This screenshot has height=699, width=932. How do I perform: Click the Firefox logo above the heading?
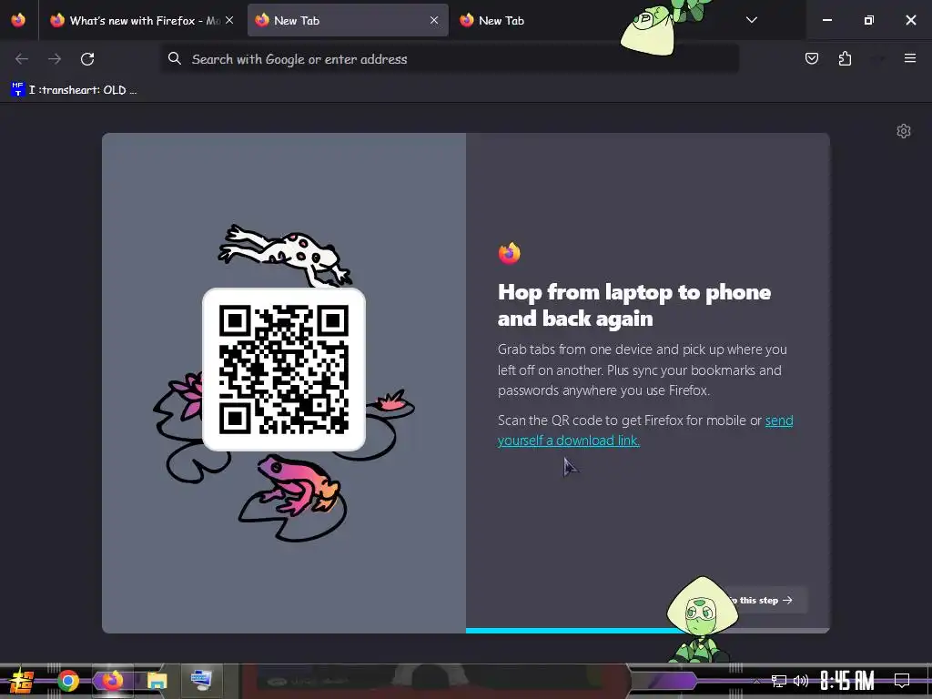[x=510, y=253]
